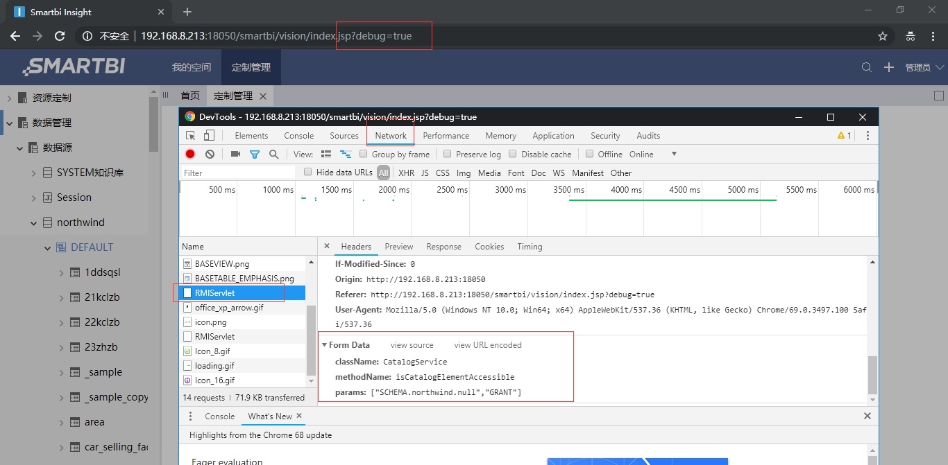Go back in the browser history

[15, 36]
